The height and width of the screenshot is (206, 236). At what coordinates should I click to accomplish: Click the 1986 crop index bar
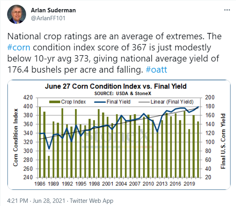click(x=40, y=142)
